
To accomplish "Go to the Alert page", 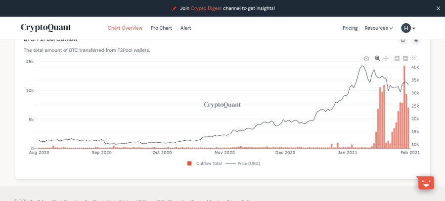I will 186,28.
